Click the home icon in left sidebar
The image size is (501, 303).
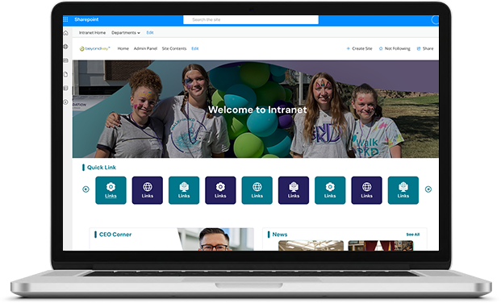tap(66, 33)
